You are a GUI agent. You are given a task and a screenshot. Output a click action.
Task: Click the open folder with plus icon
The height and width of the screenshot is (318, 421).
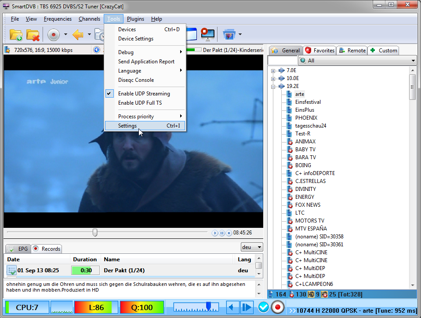[16, 35]
